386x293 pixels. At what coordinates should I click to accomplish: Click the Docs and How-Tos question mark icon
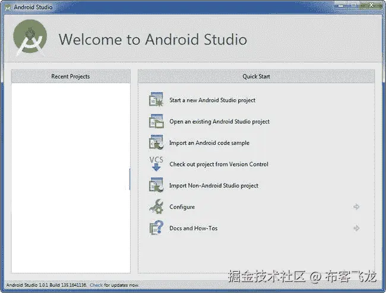click(156, 228)
